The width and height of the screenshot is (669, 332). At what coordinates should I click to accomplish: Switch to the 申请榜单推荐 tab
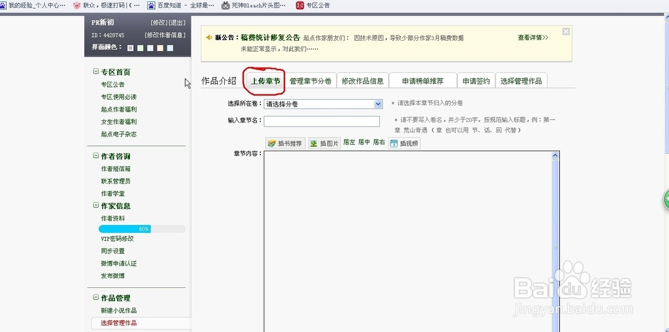pyautogui.click(x=423, y=81)
